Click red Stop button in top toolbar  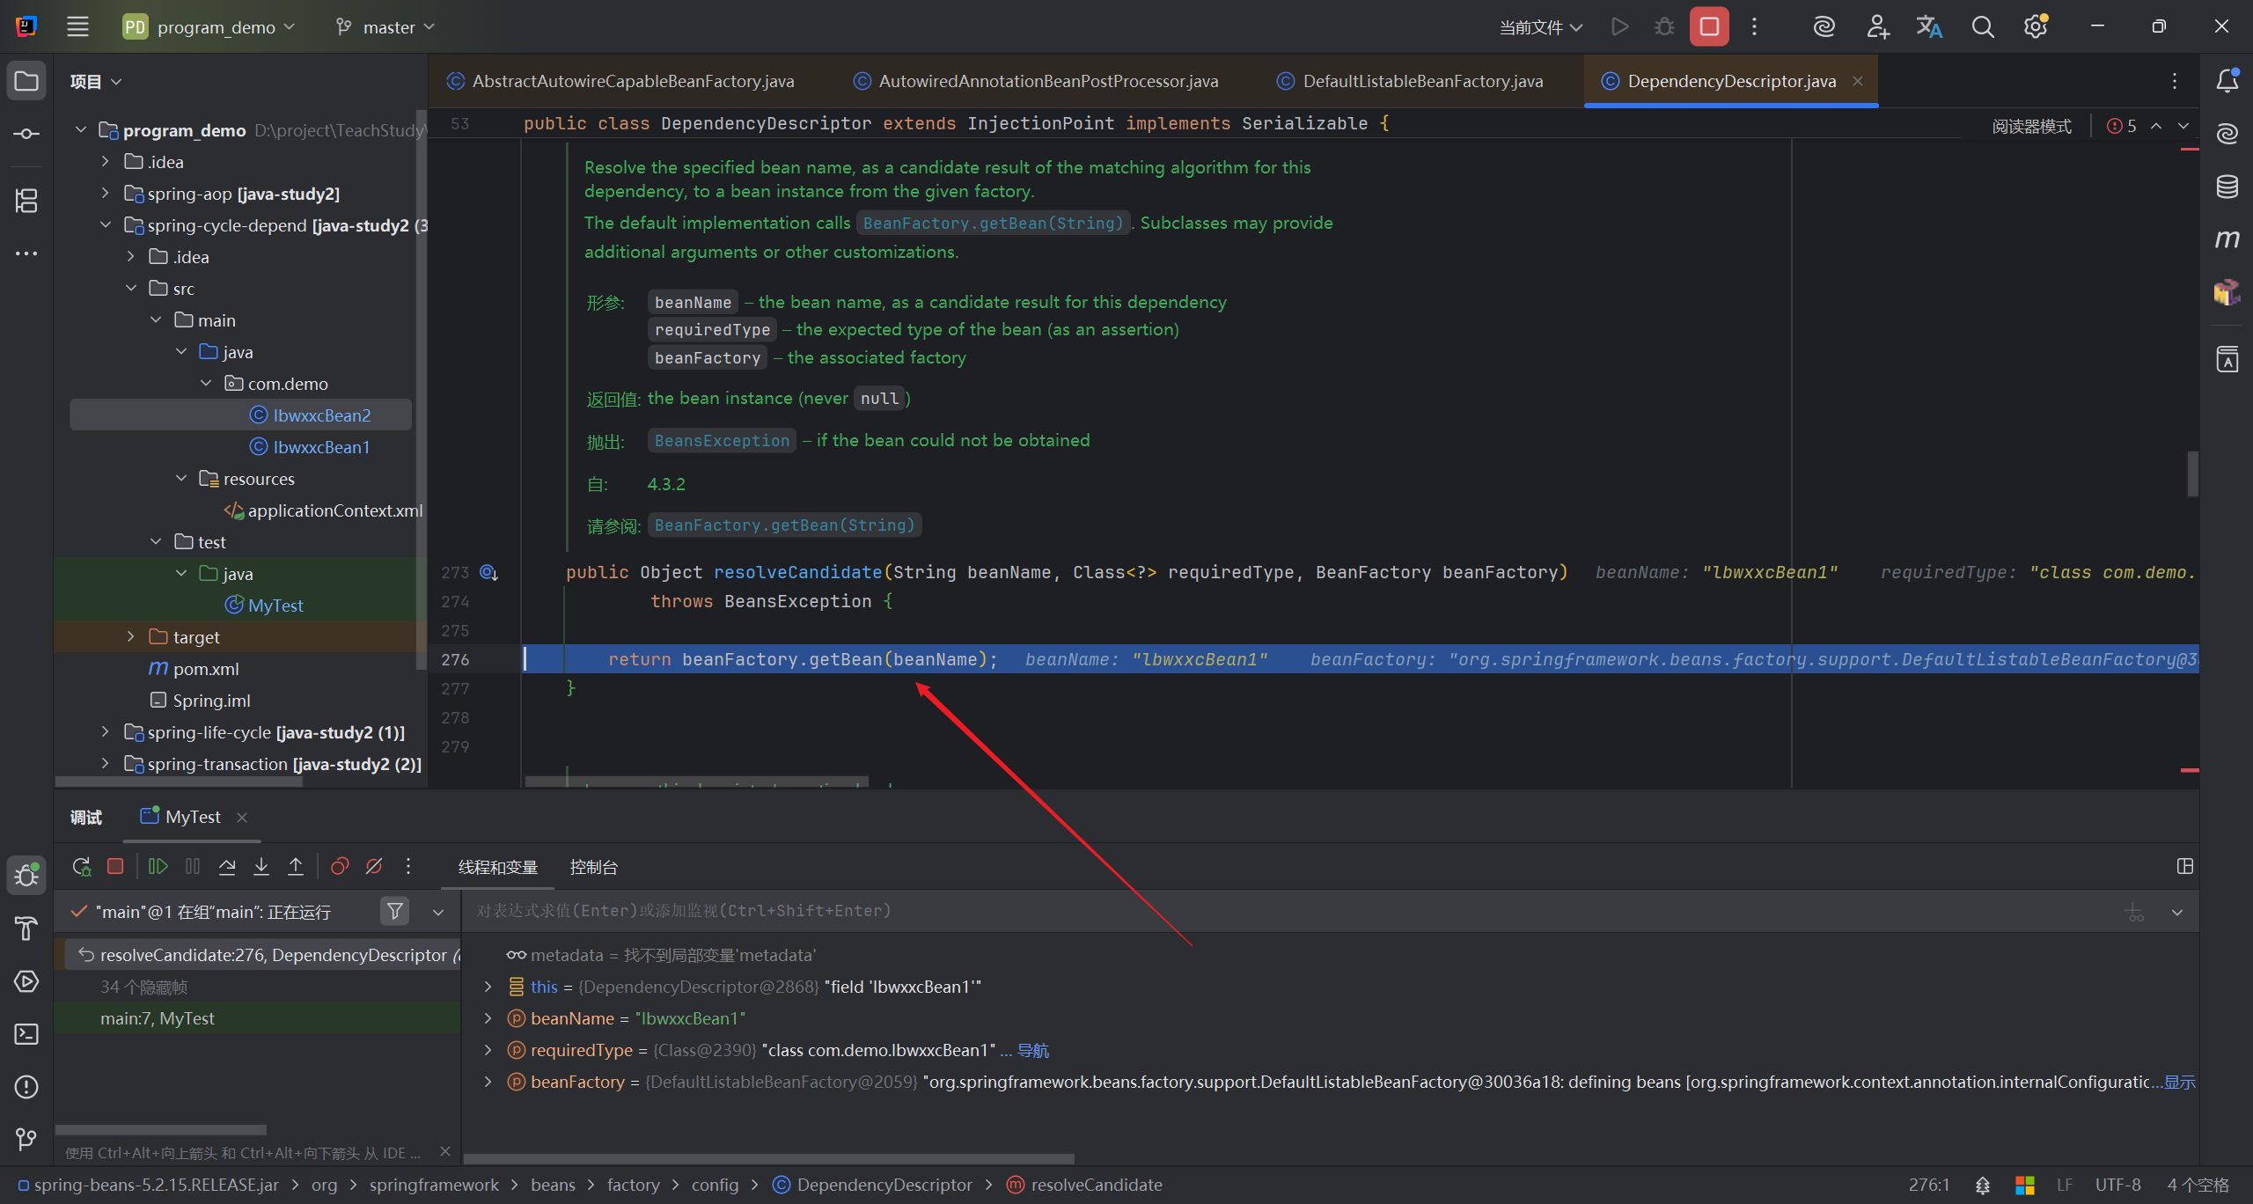coord(1709,26)
